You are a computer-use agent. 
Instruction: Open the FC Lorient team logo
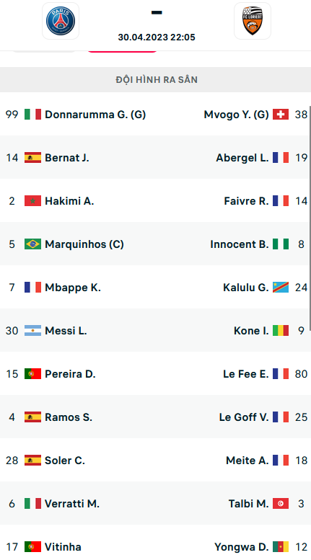pos(253,21)
